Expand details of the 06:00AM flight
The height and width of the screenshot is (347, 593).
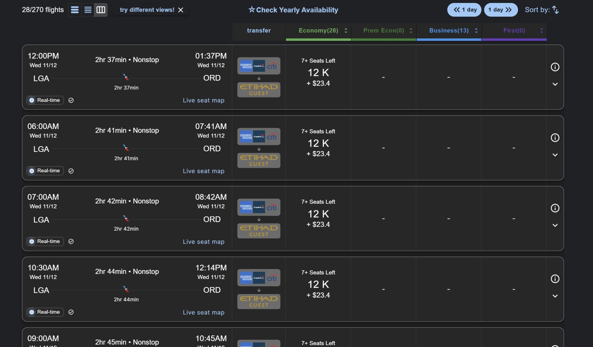(555, 155)
